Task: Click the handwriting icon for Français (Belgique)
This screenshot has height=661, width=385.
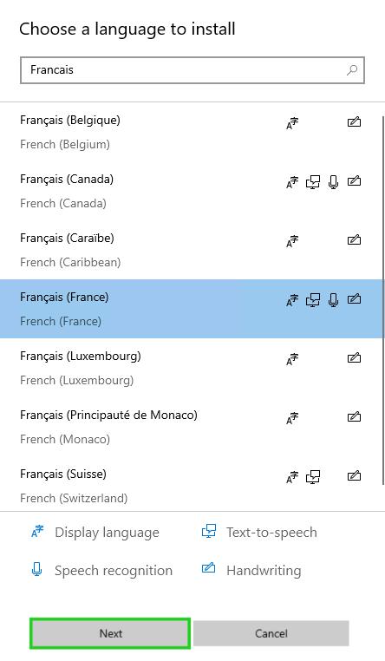Action: pyautogui.click(x=355, y=122)
